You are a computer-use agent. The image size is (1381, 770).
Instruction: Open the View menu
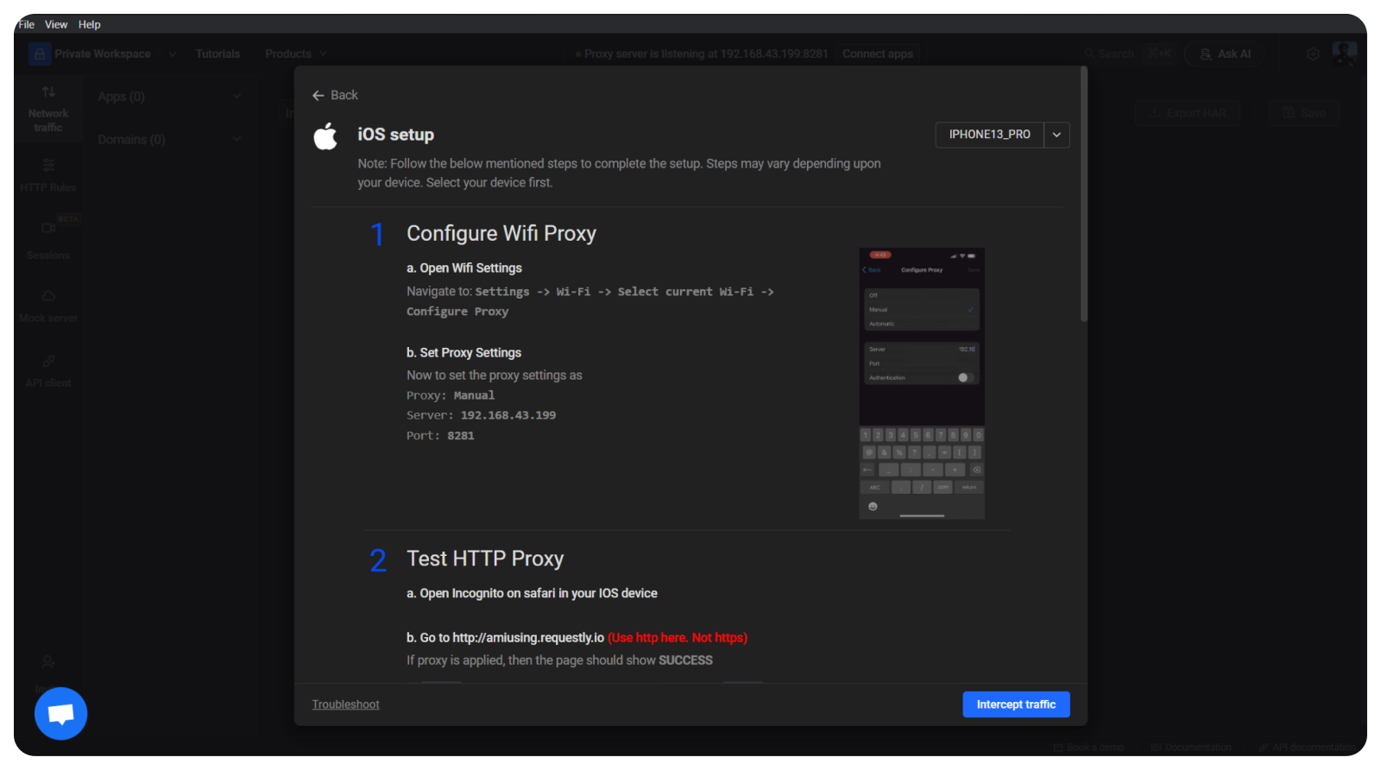56,24
